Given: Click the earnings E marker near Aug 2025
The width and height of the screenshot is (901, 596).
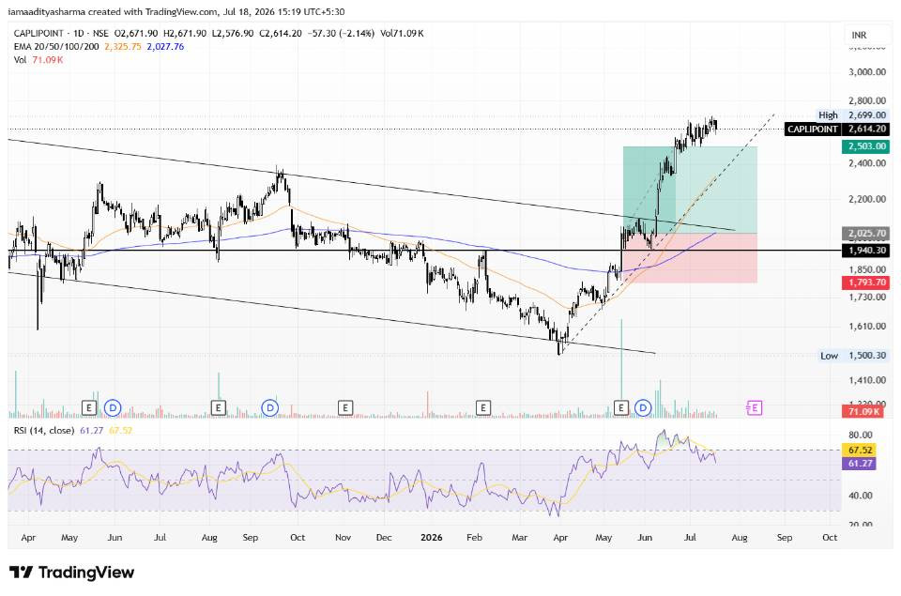Looking at the screenshot, I should [x=218, y=408].
